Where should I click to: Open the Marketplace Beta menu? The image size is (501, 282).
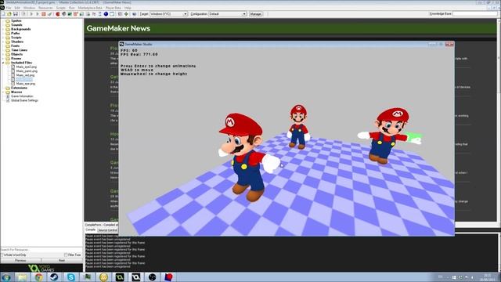(x=90, y=8)
